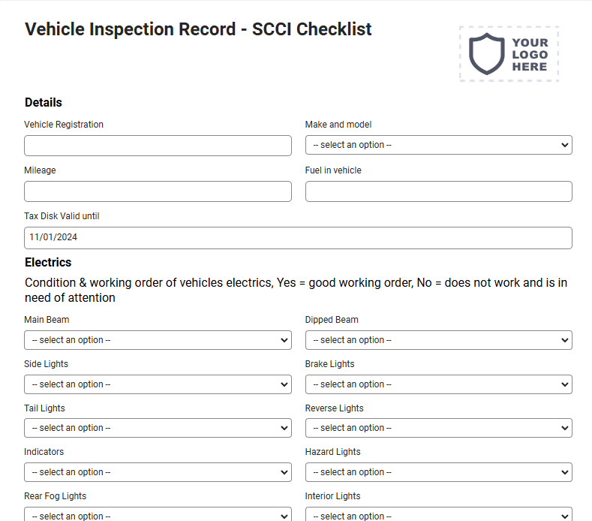Open the Hazard Lights dropdown

coord(439,472)
